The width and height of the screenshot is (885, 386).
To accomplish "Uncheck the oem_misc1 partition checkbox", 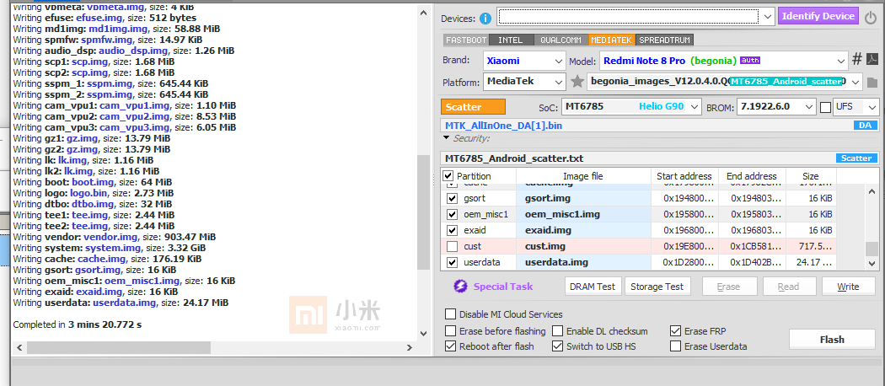I will 452,214.
